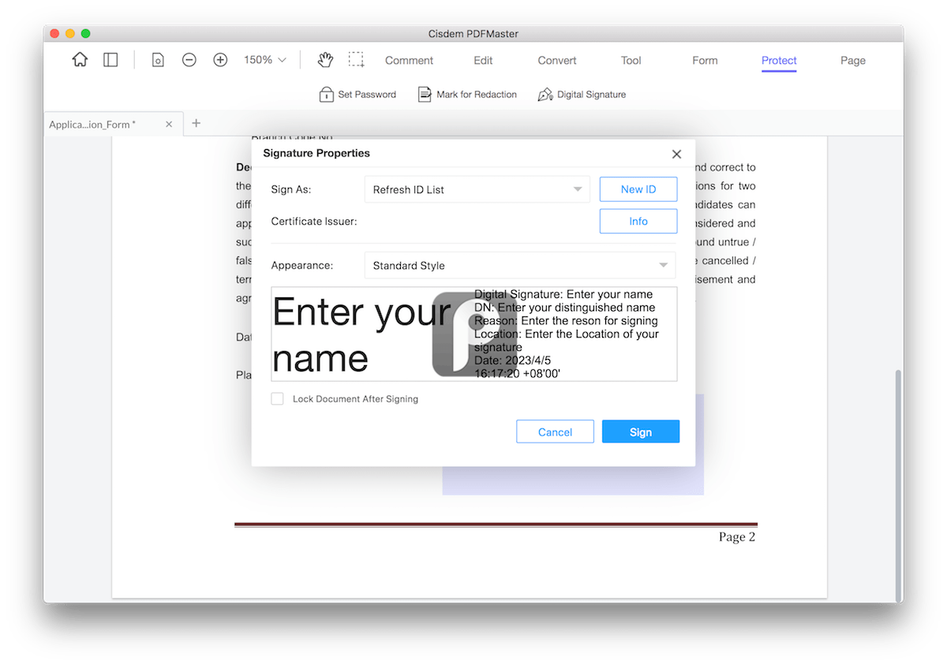Click the signature appearance preview
The width and height of the screenshot is (947, 665).
pos(473,334)
